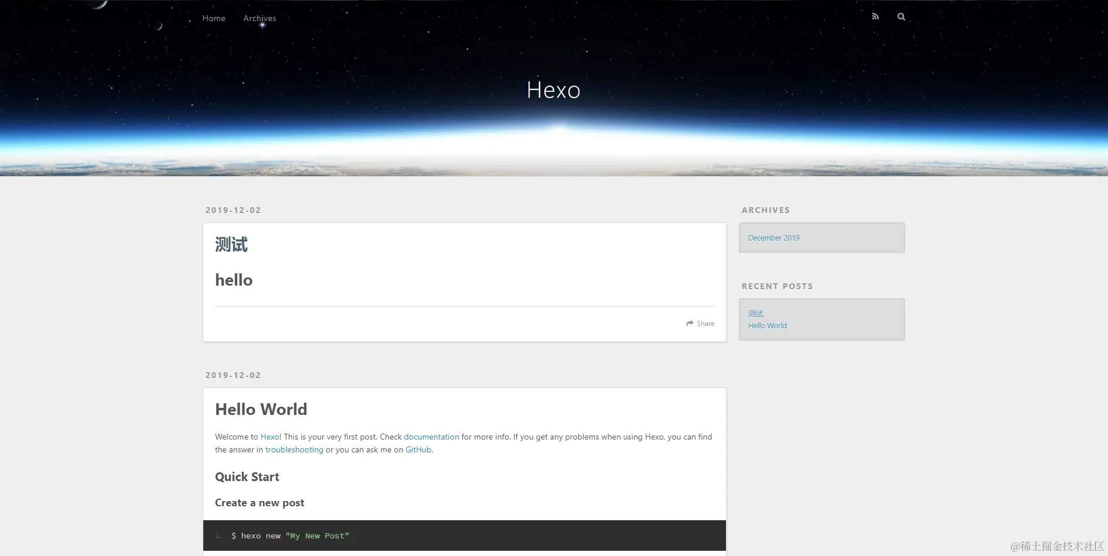Click the search magnifier icon
Screen dimensions: 1108x556
pos(901,16)
